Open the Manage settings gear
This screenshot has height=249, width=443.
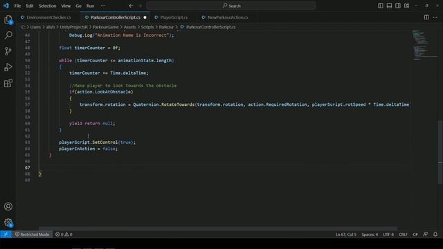click(x=8, y=223)
